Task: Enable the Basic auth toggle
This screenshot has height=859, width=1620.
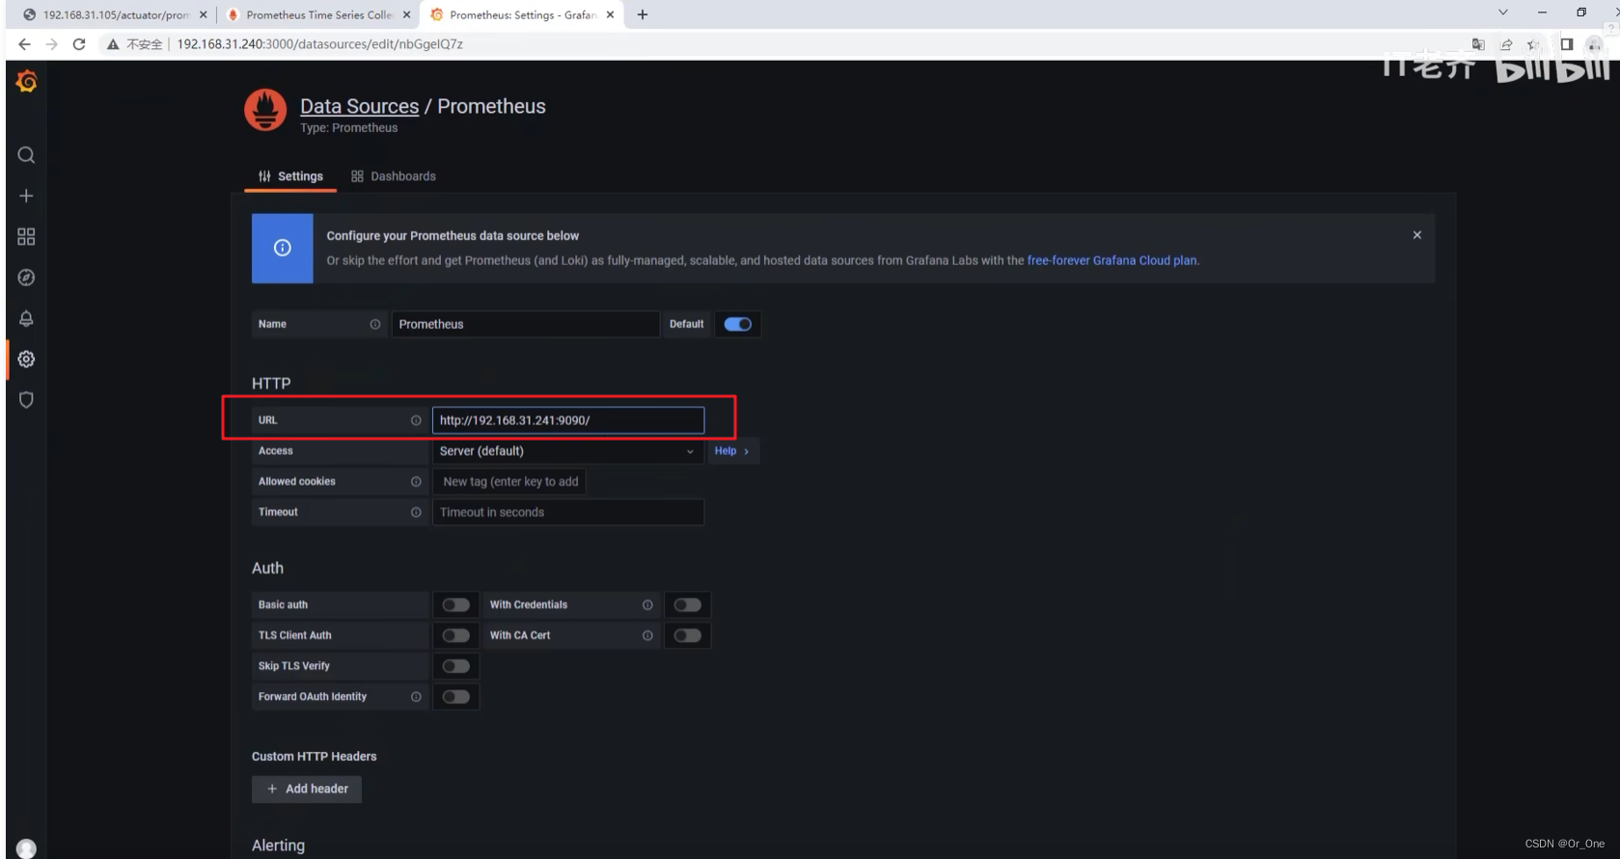Action: pos(456,604)
